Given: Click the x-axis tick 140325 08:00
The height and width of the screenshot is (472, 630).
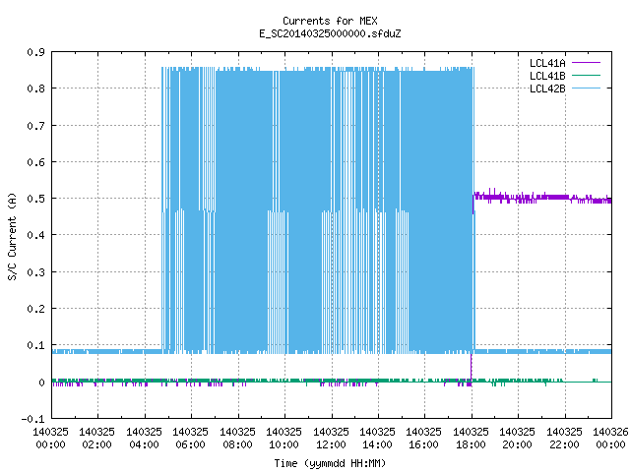Looking at the screenshot, I should pyautogui.click(x=237, y=439).
